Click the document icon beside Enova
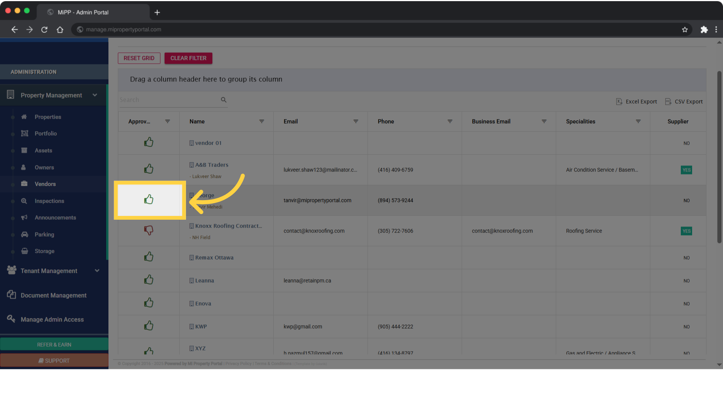 point(192,304)
